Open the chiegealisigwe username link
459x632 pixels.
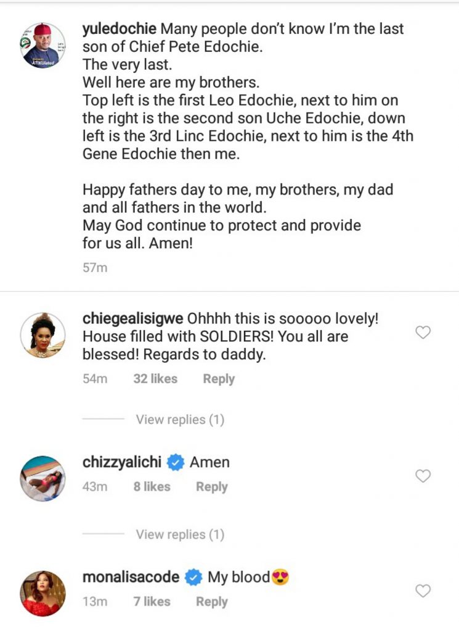(132, 319)
